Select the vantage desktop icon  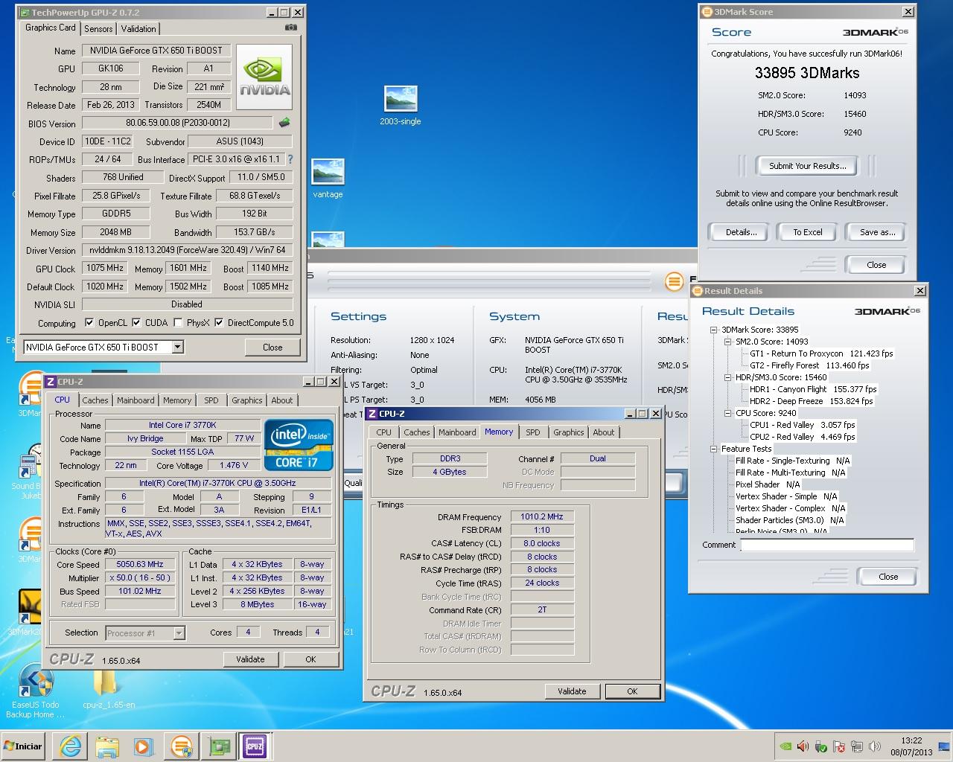[x=328, y=179]
